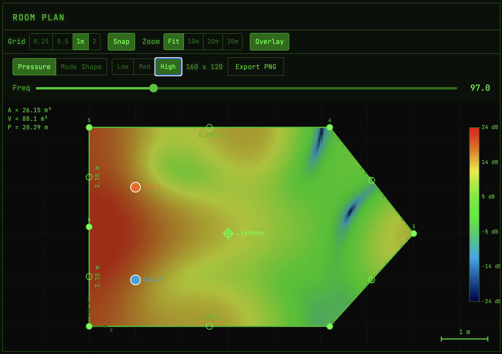Select room corner vertex 5
This screenshot has width=502, height=354.
click(89, 127)
